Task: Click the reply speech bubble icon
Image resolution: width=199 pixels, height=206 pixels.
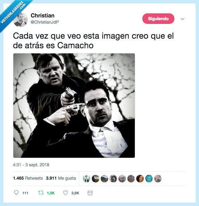Action: click(x=16, y=193)
